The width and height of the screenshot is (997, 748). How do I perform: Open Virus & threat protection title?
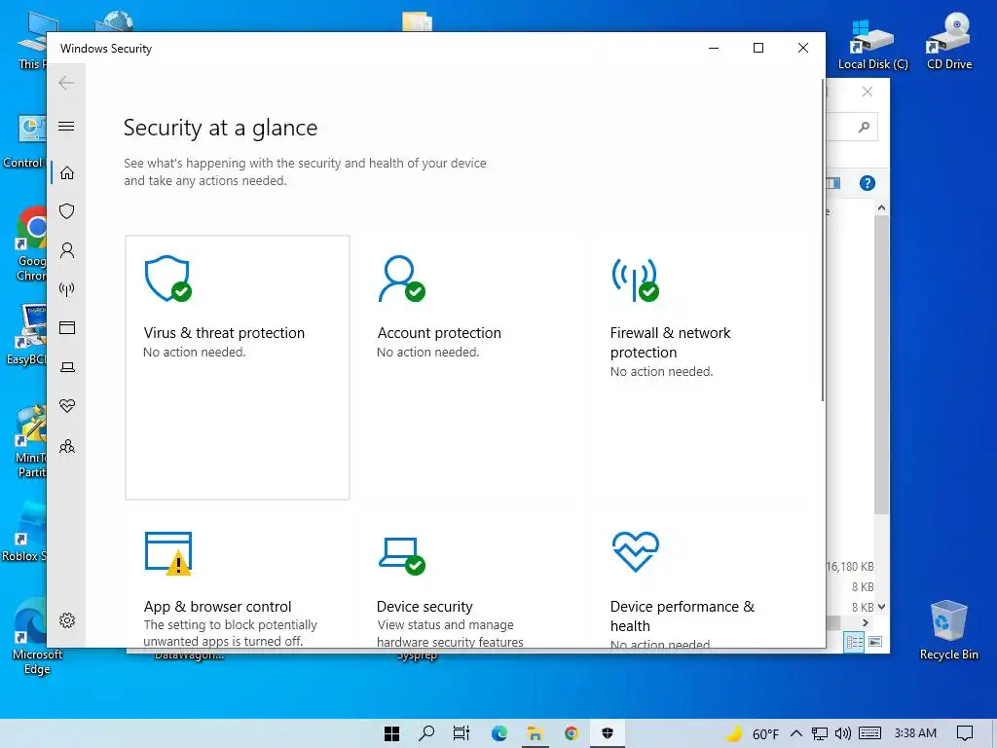point(224,333)
